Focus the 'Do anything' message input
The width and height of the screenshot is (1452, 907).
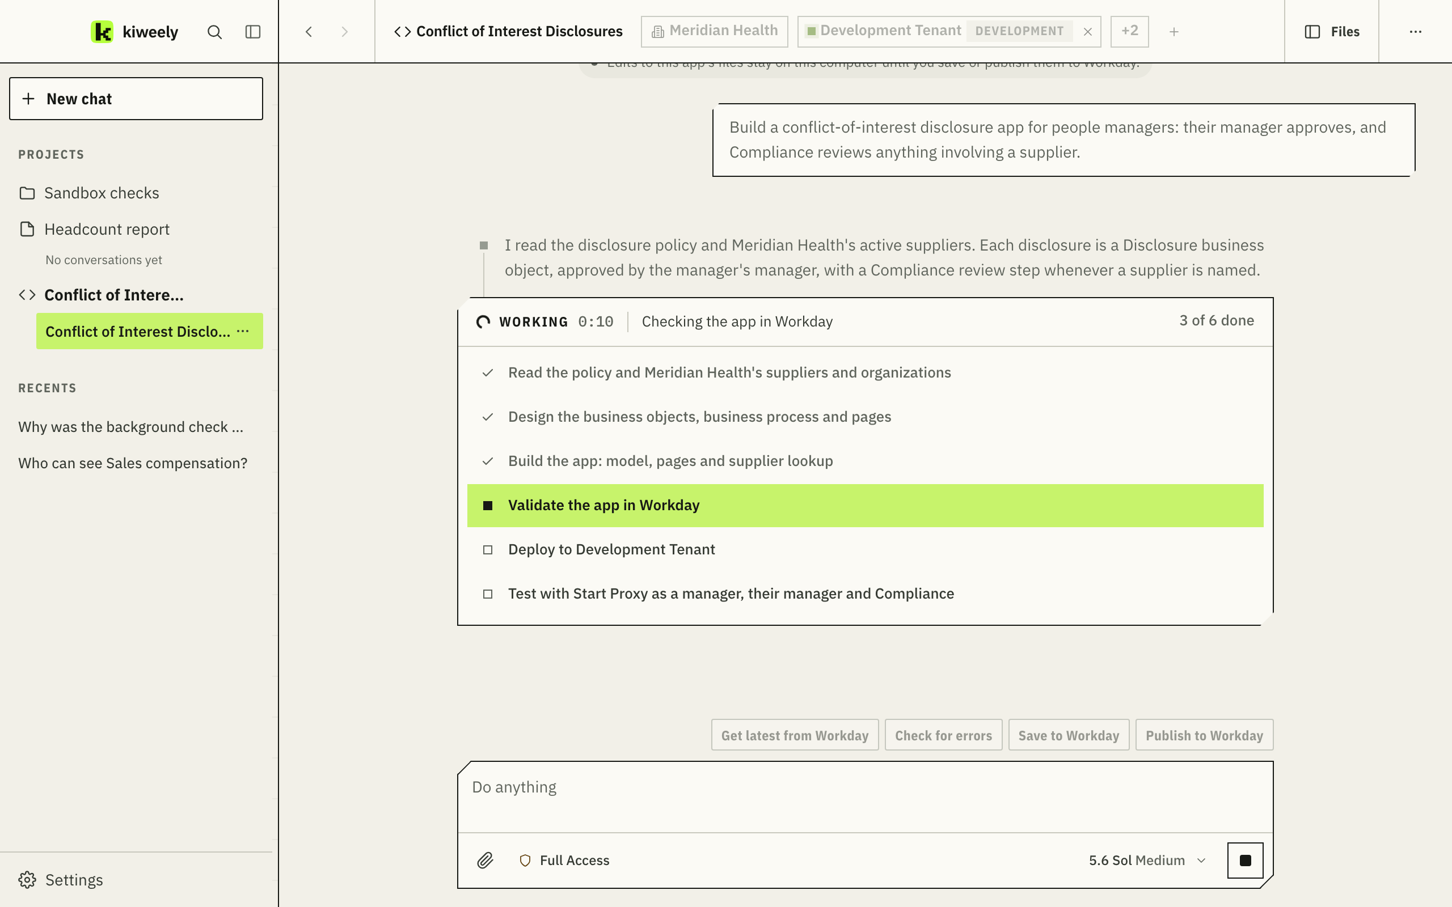point(865,797)
